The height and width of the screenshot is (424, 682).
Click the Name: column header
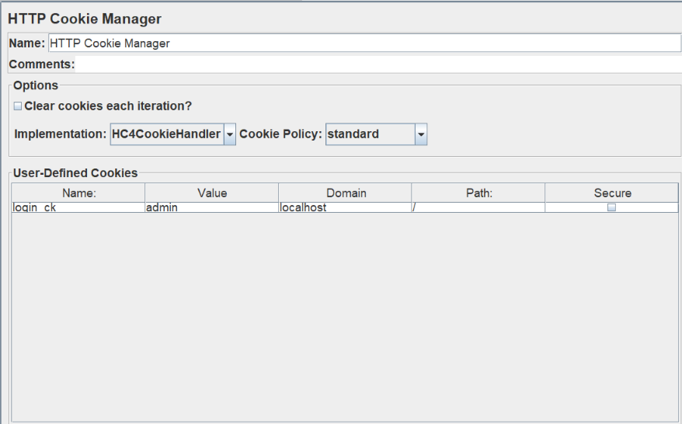coord(78,193)
